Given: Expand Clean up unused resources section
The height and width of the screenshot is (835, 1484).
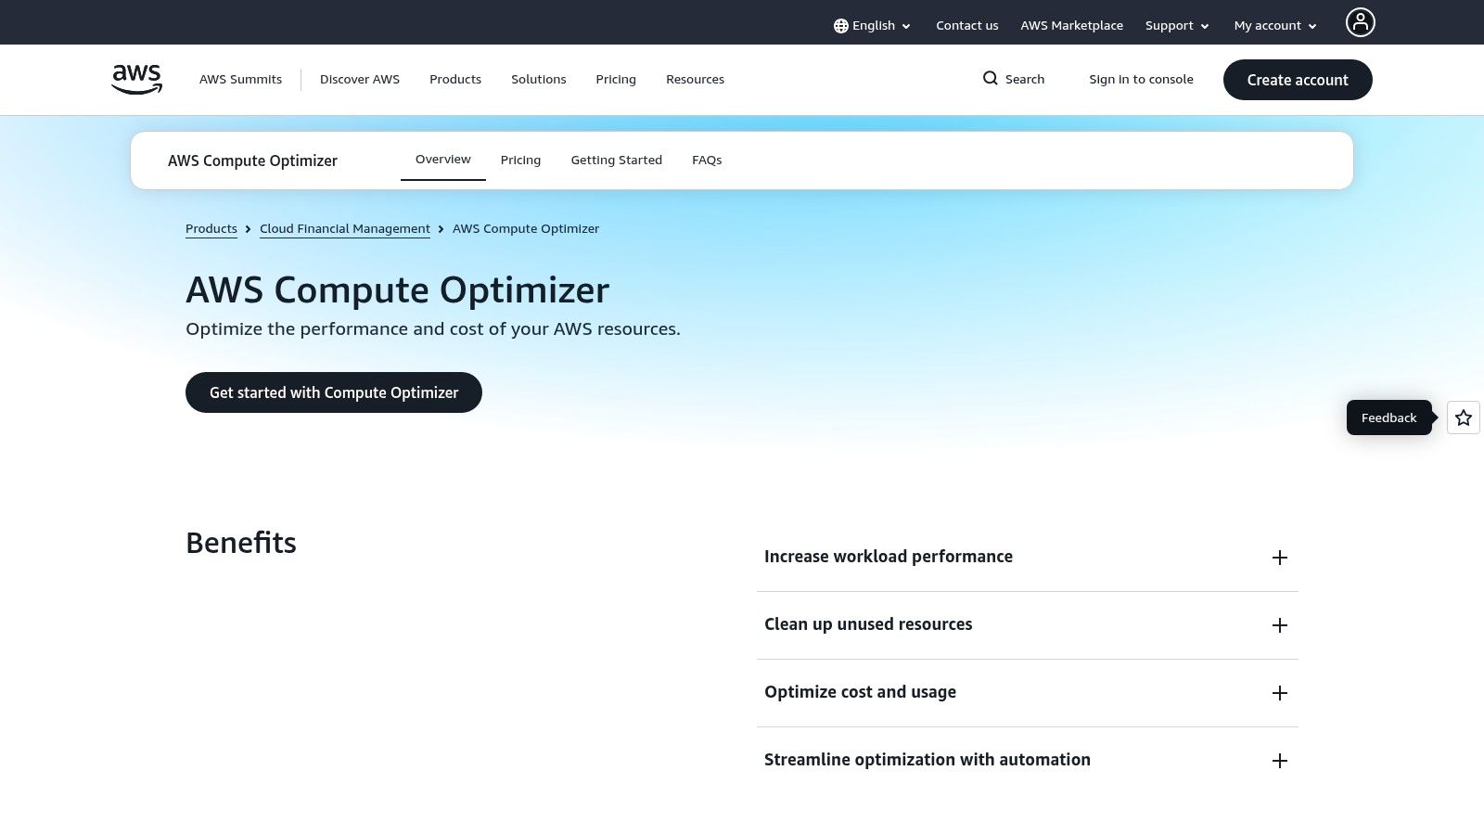Looking at the screenshot, I should pos(1028,625).
